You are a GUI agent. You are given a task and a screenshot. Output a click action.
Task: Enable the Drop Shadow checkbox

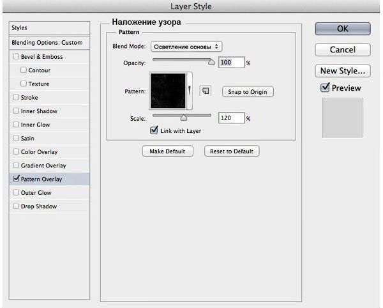coord(16,206)
